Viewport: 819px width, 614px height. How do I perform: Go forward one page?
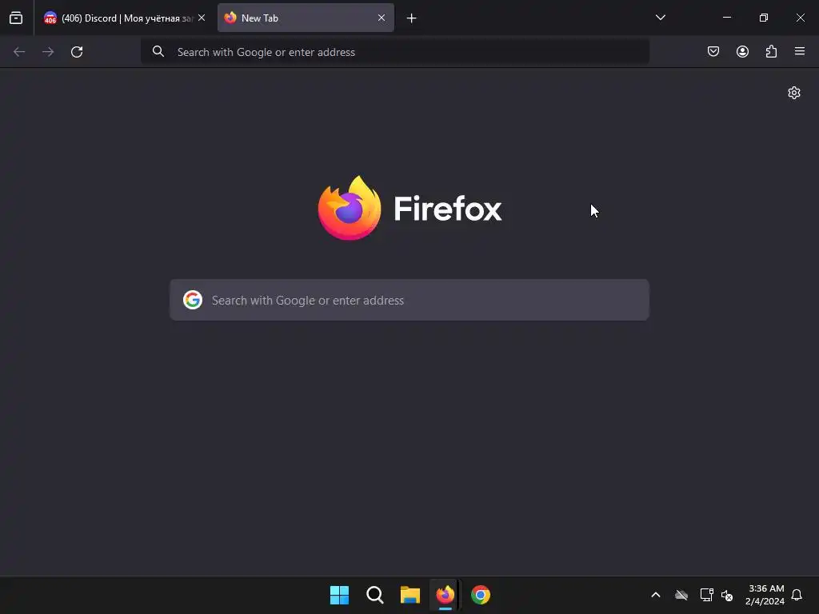(x=48, y=52)
